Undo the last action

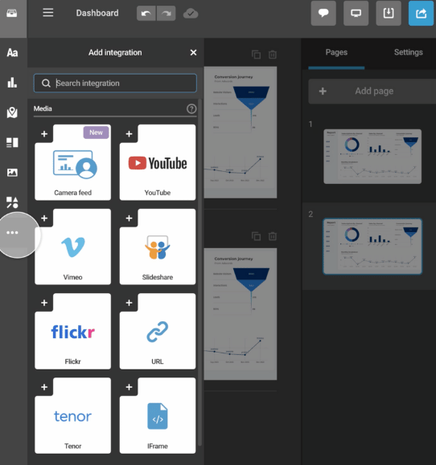[146, 14]
